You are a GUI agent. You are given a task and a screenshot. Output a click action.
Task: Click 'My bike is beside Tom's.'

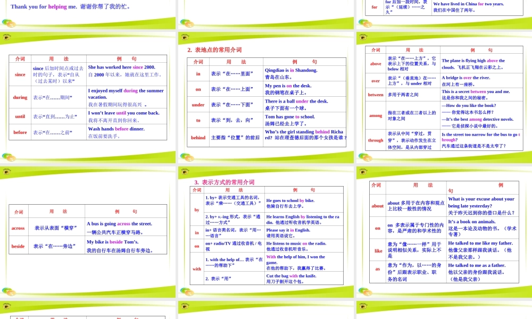click(113, 242)
